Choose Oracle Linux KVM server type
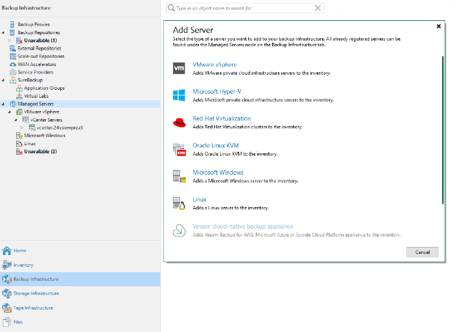This screenshot has width=463, height=332. [215, 146]
